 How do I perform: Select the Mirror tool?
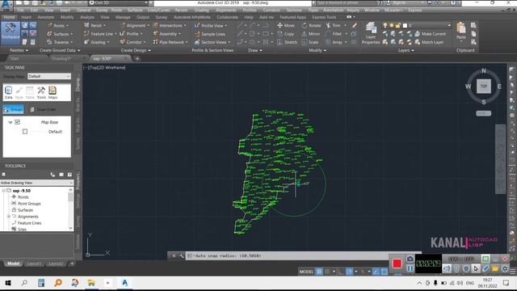310,34
